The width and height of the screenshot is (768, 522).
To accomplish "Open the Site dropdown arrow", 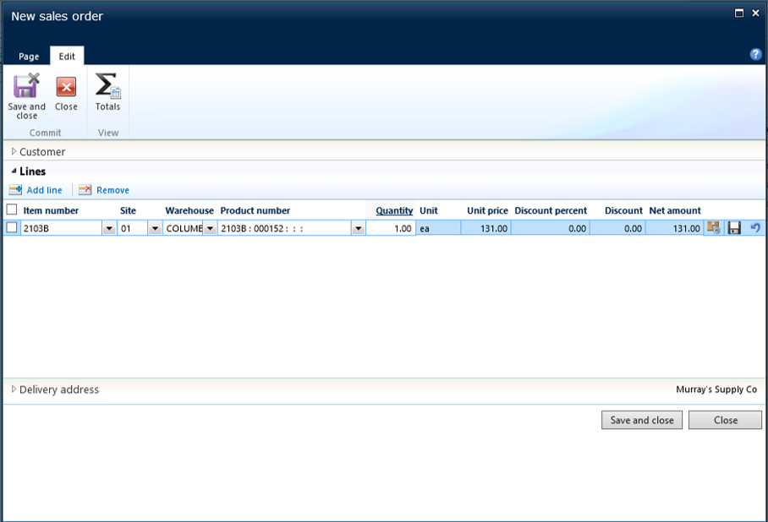I will 154,228.
